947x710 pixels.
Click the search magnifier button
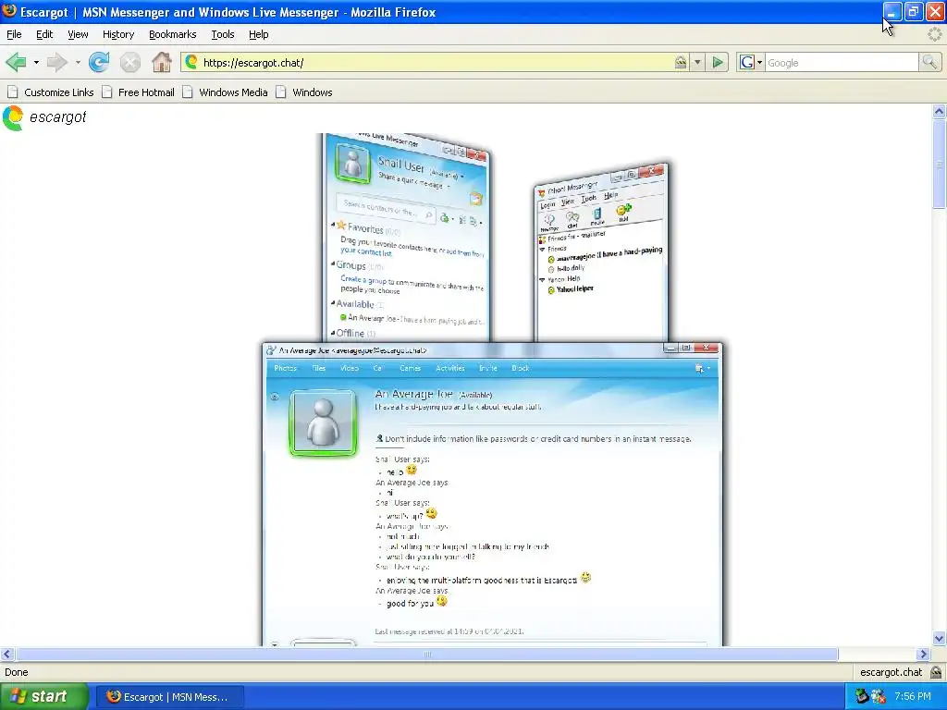pyautogui.click(x=929, y=62)
